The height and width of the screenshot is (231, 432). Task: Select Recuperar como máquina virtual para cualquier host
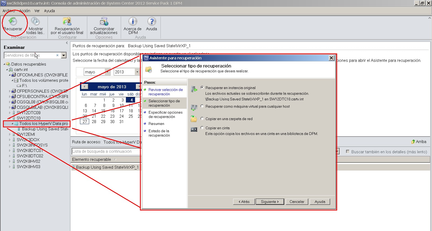tap(202, 106)
